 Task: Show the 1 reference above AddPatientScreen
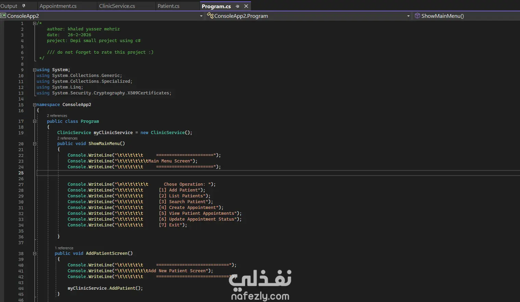pyautogui.click(x=64, y=248)
